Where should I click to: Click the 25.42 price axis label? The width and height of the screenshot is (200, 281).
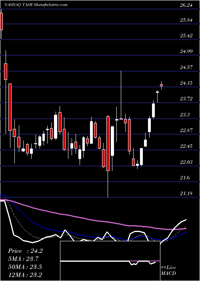(x=186, y=35)
